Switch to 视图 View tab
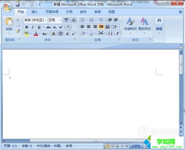 tap(111, 12)
